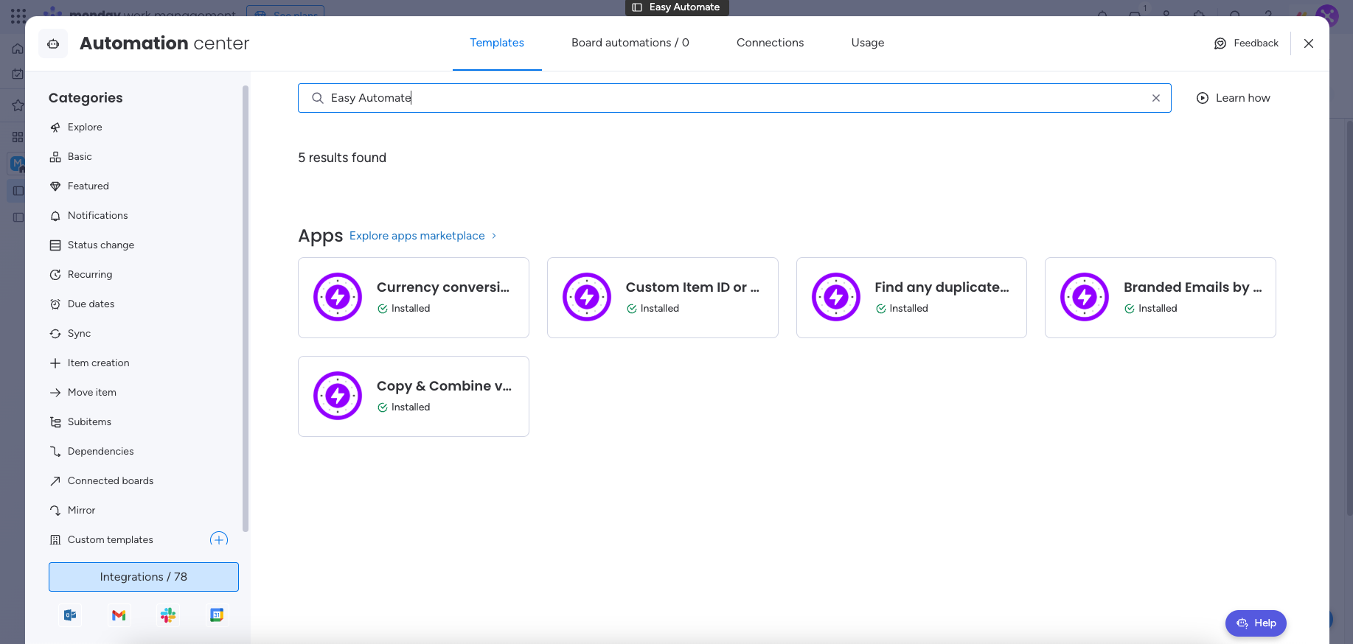Click the Feedback button
The height and width of the screenshot is (644, 1353).
1246,43
